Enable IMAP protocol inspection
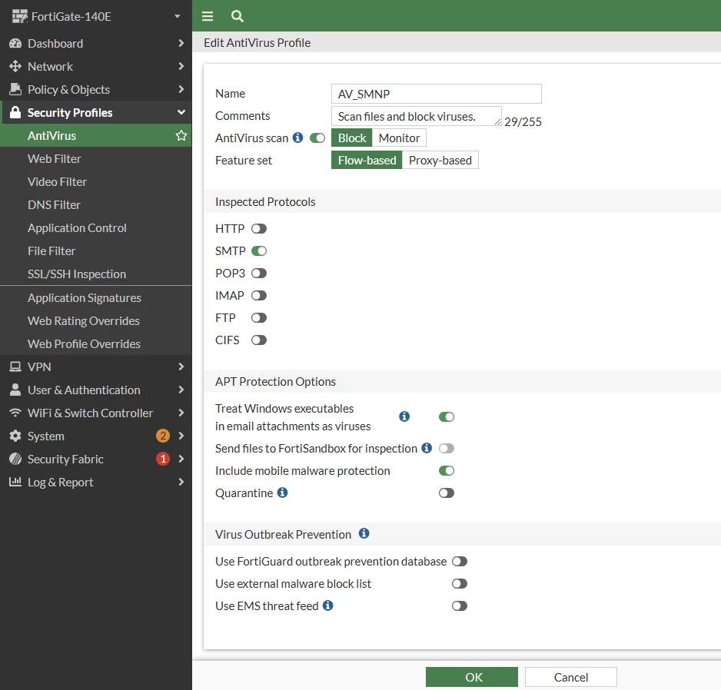This screenshot has width=721, height=690. (259, 296)
